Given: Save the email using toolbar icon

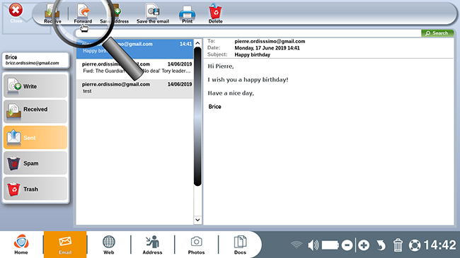Looking at the screenshot, I should coord(153,13).
